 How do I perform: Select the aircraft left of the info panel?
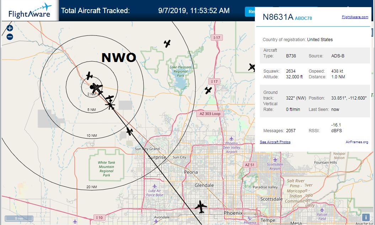click(x=252, y=67)
